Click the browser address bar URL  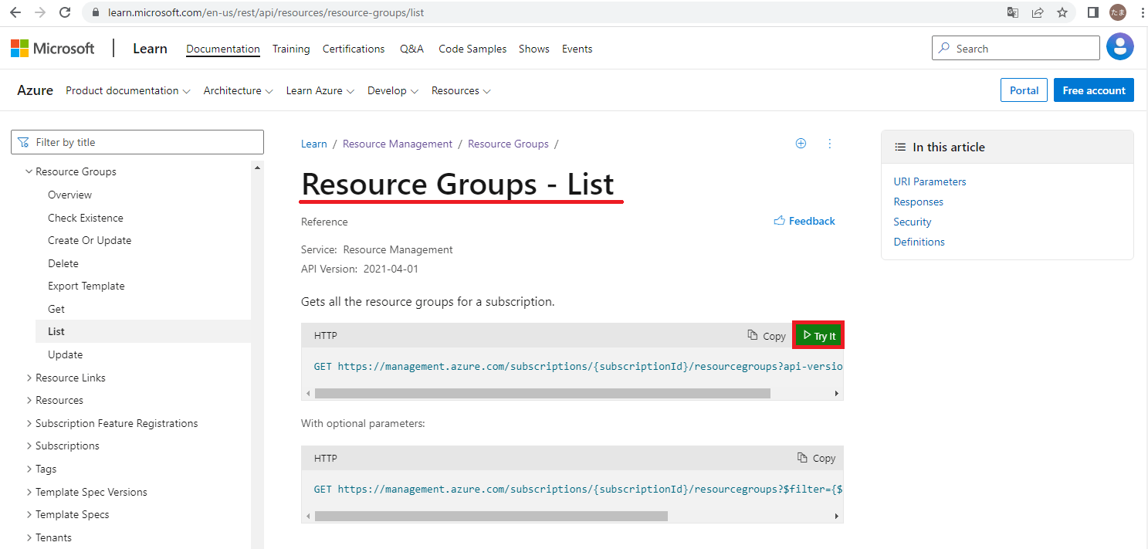(266, 12)
